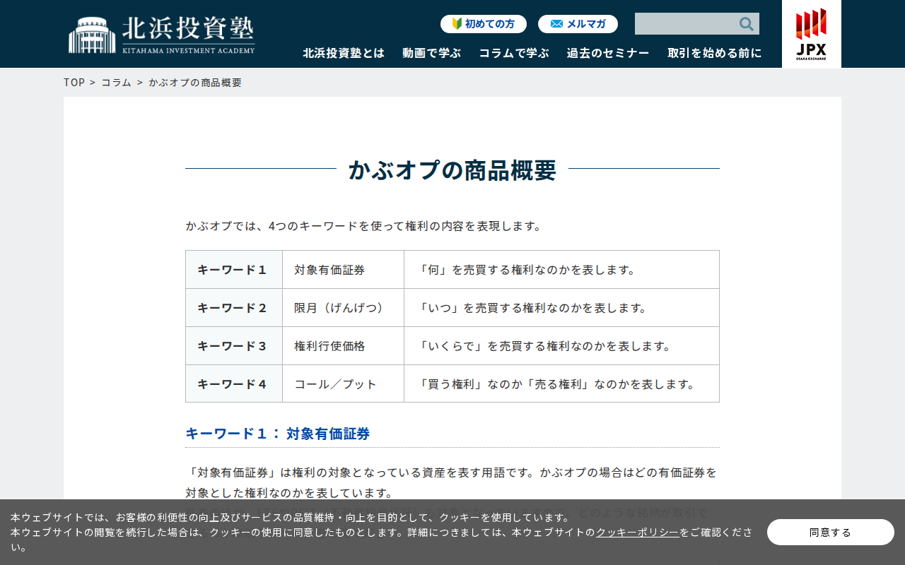Select the 動画で学ぶ menu item
Image resolution: width=905 pixels, height=565 pixels.
431,53
